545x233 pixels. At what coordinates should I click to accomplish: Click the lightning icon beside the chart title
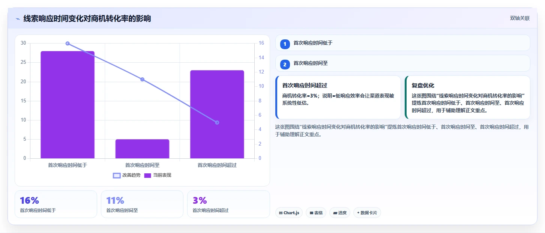pyautogui.click(x=18, y=19)
